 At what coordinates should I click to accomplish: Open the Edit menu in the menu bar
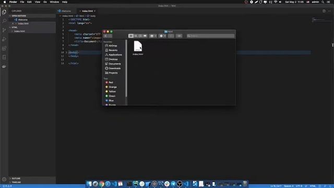pos(29,2)
